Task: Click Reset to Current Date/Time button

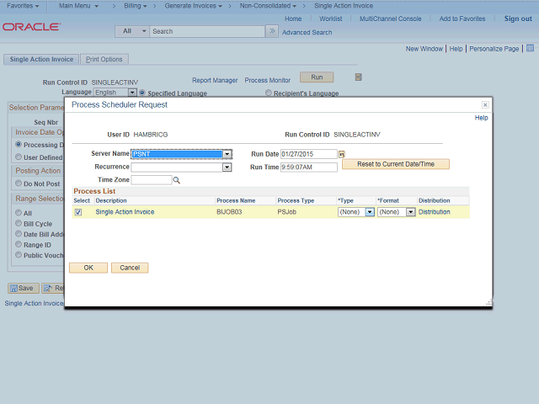Action: point(395,164)
